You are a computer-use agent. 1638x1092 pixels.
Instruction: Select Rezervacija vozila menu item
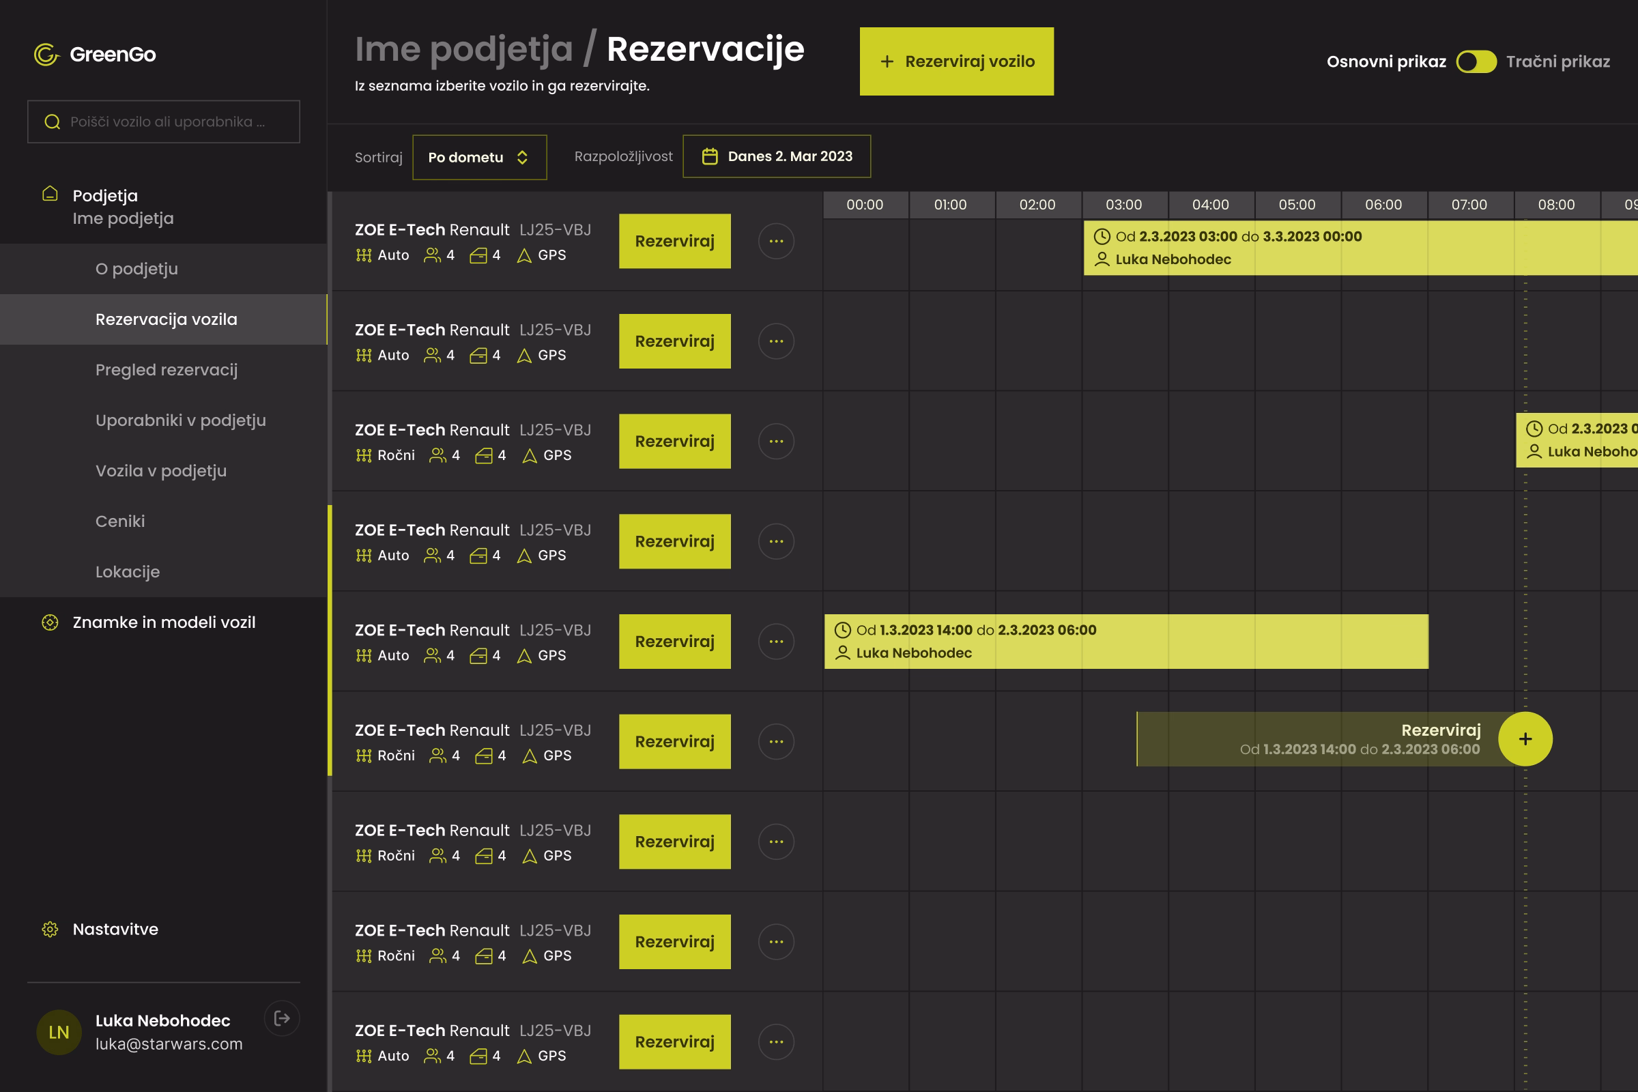coord(164,319)
